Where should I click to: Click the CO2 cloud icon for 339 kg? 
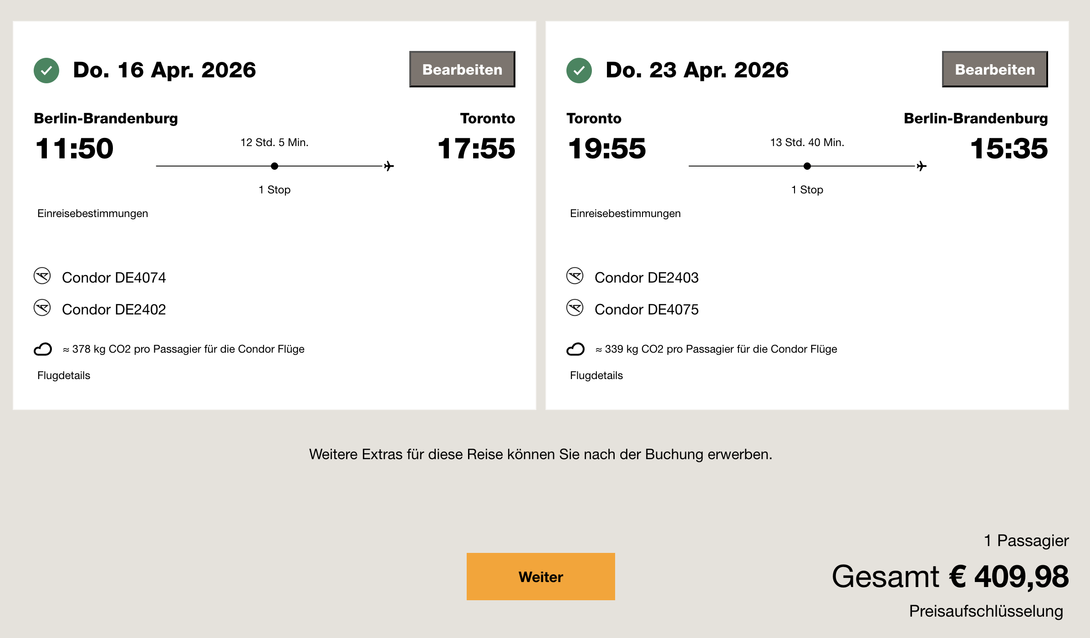coord(575,349)
